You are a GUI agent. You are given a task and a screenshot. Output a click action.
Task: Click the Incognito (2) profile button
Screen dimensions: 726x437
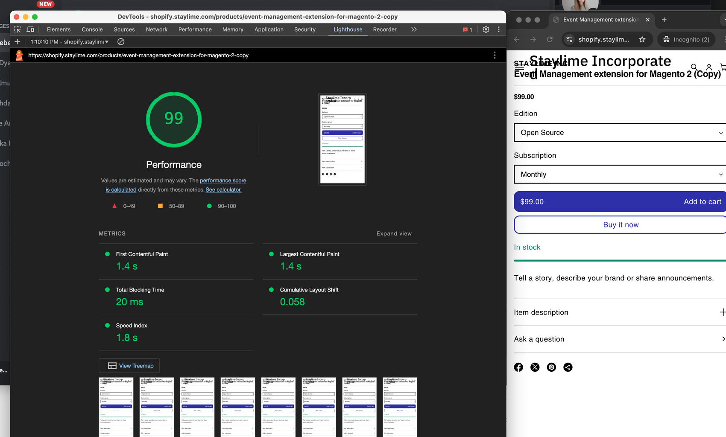[x=686, y=39]
